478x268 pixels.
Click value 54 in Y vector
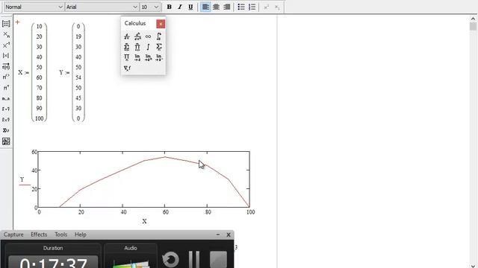point(78,77)
